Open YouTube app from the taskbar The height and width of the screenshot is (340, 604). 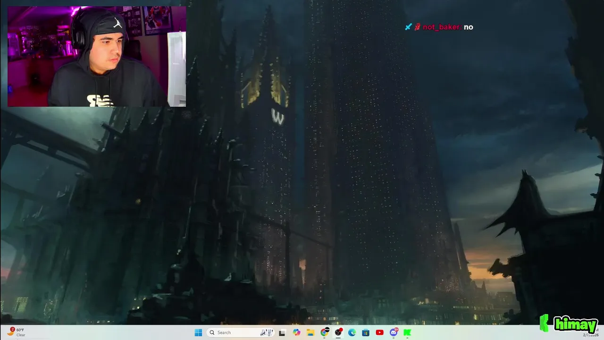coord(379,332)
